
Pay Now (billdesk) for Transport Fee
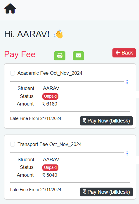click(x=106, y=192)
